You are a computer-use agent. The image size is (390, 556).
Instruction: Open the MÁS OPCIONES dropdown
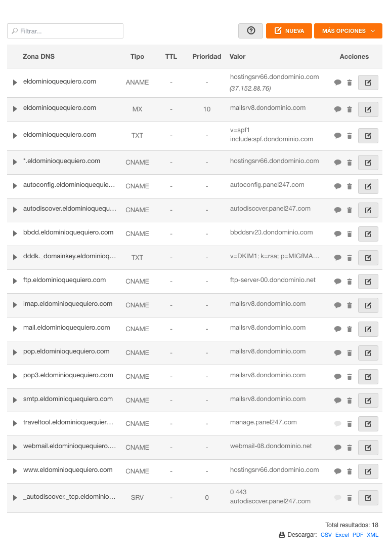click(348, 31)
